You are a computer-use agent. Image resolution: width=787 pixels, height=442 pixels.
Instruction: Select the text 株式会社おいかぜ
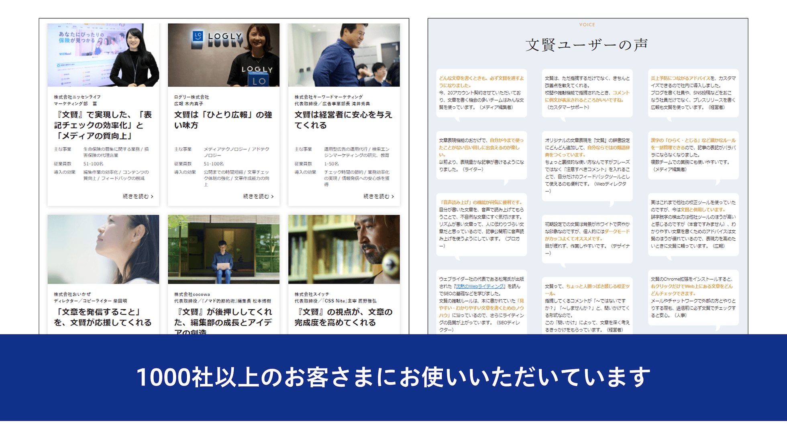72,294
